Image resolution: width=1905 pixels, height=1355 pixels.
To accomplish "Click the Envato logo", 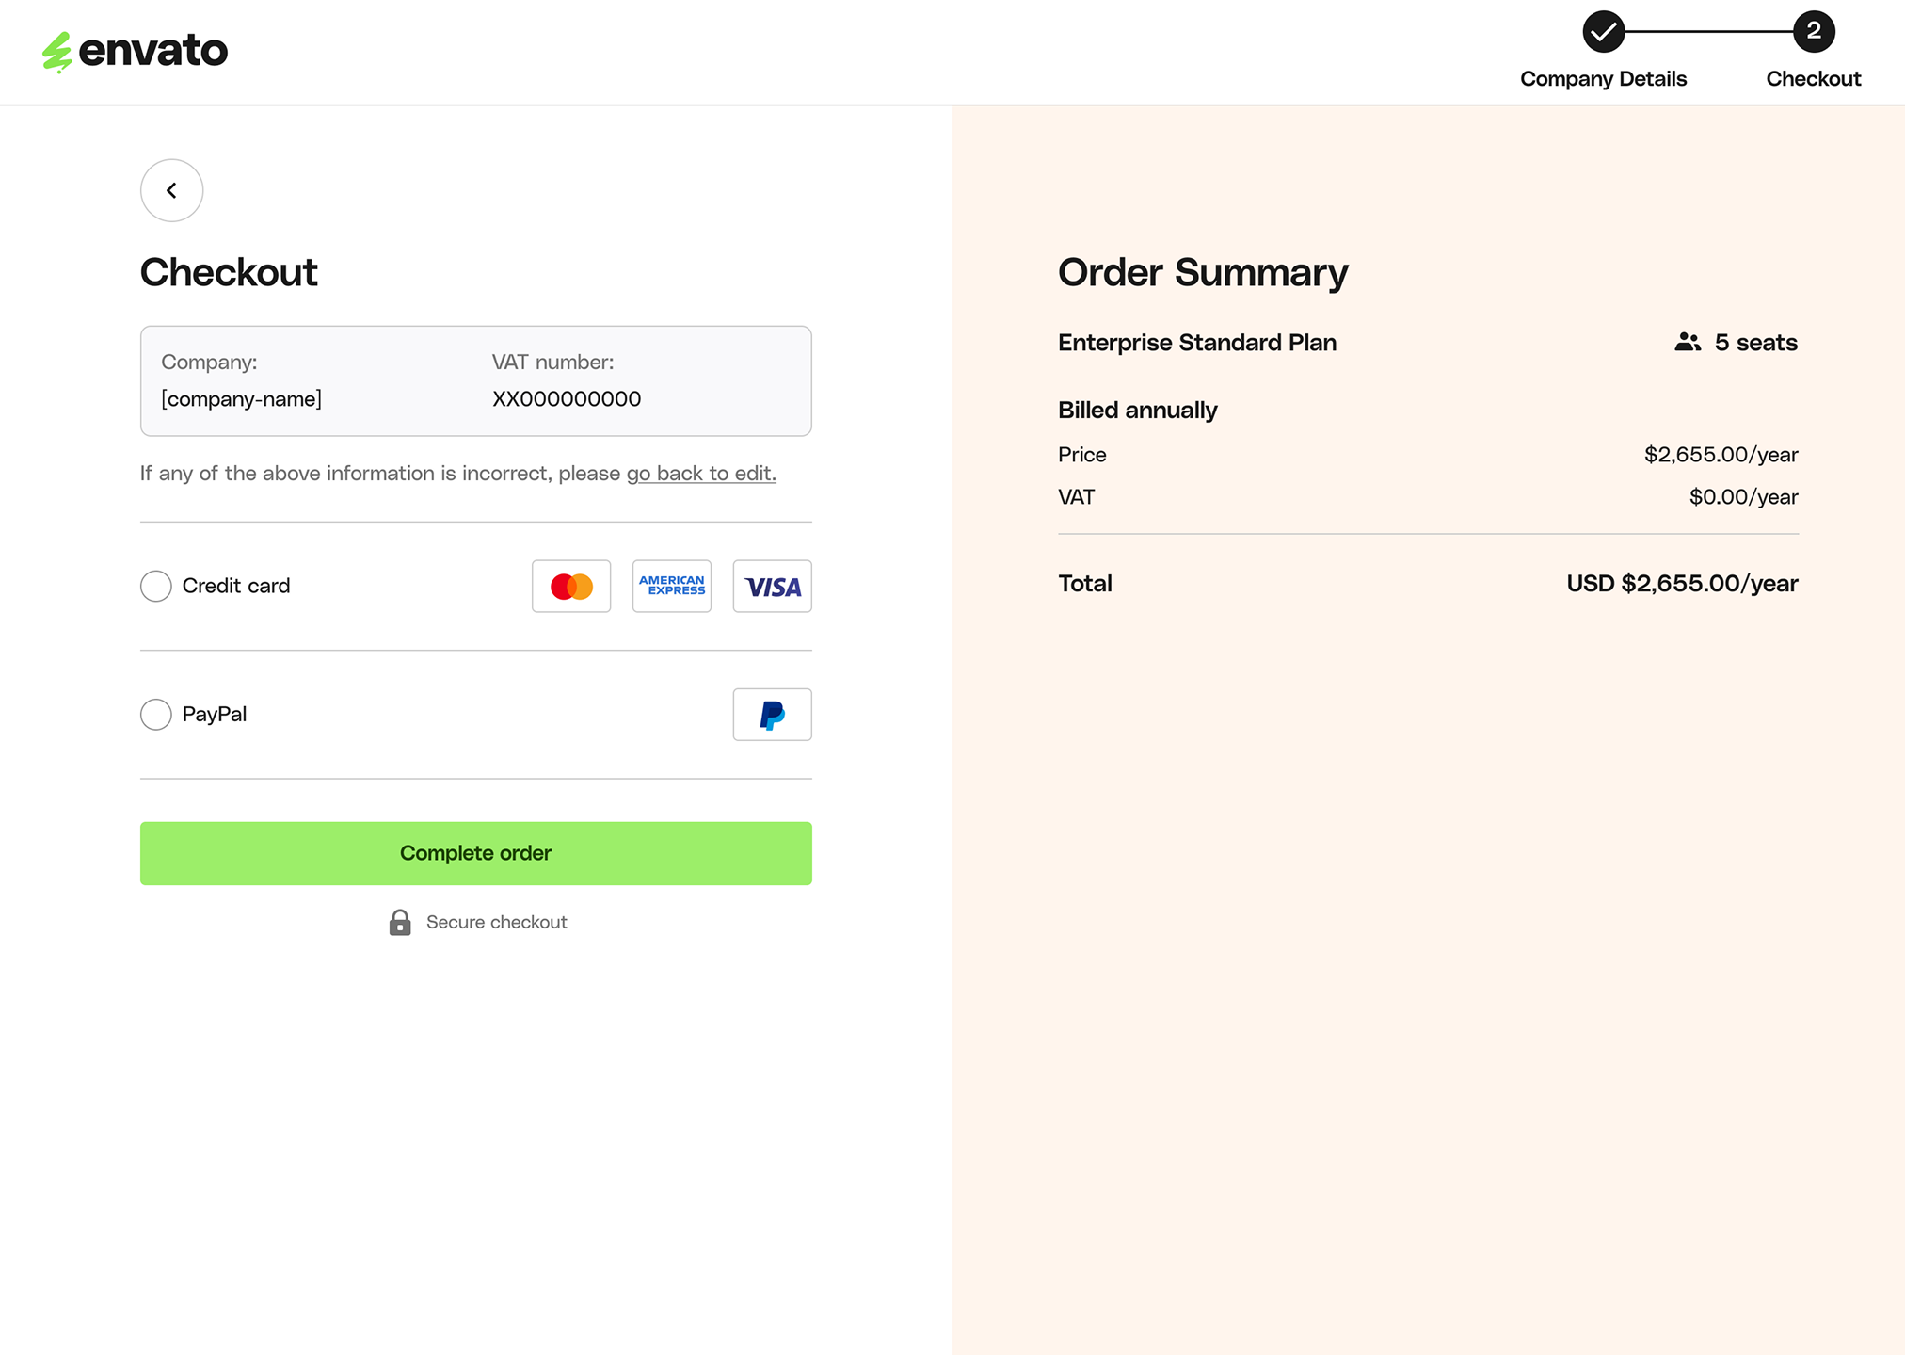I will 135,51.
